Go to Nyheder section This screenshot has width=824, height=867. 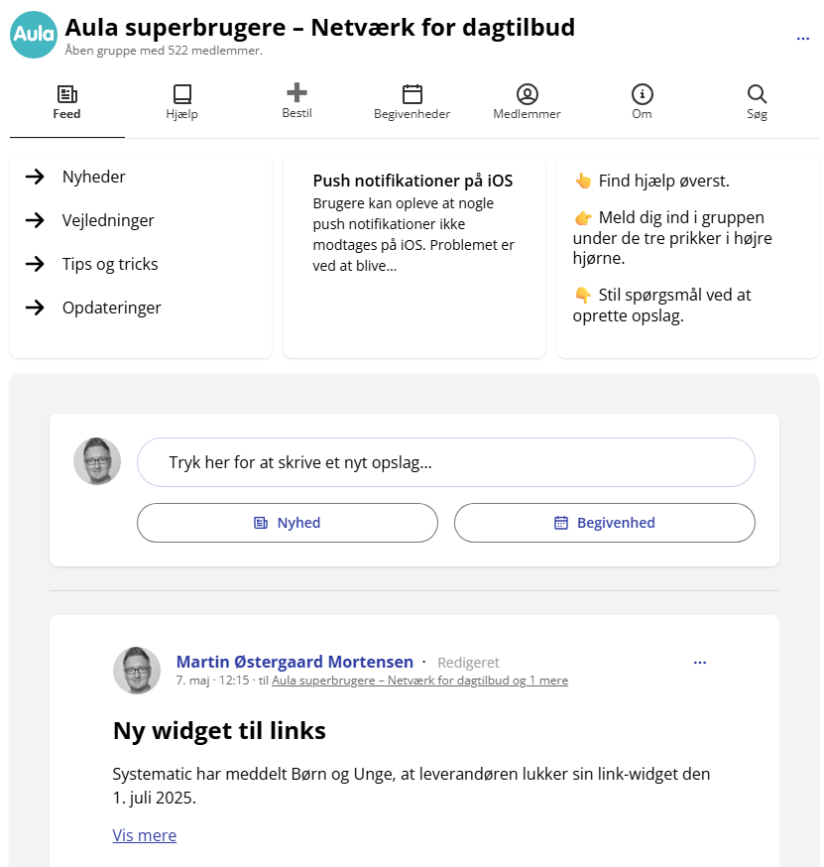tap(93, 177)
